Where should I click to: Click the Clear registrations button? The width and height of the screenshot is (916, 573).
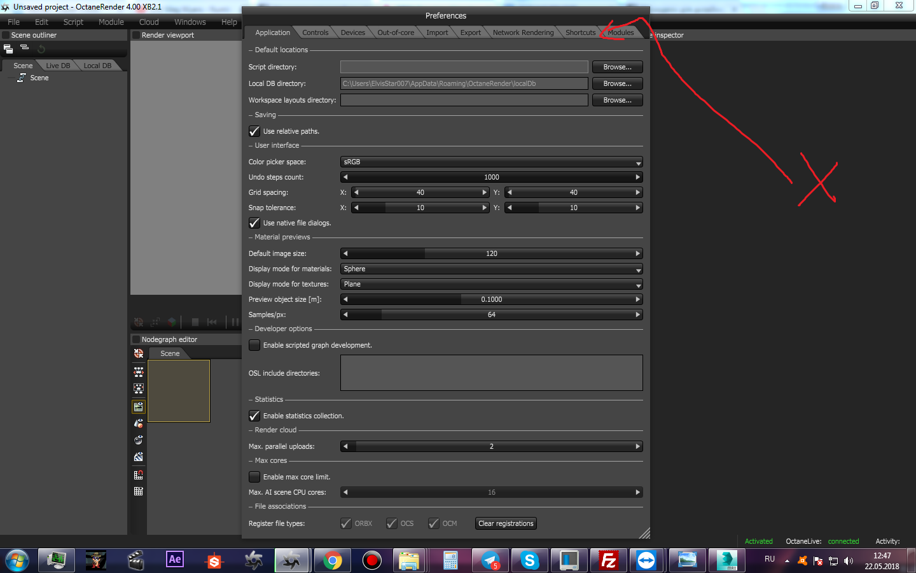[506, 523]
